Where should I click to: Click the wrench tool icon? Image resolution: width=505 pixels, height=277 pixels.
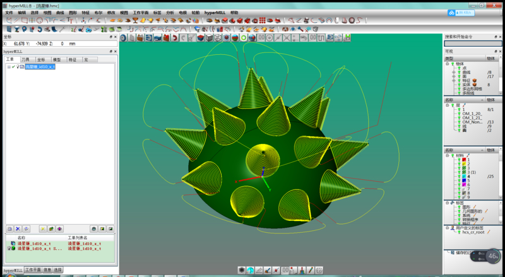tap(62, 29)
